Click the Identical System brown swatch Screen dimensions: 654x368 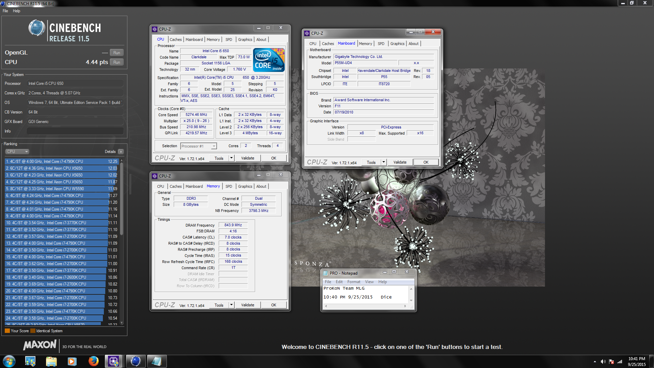click(x=33, y=331)
